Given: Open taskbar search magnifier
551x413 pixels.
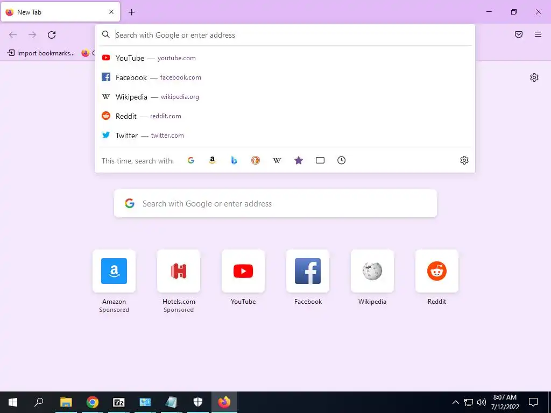Looking at the screenshot, I should coord(39,402).
